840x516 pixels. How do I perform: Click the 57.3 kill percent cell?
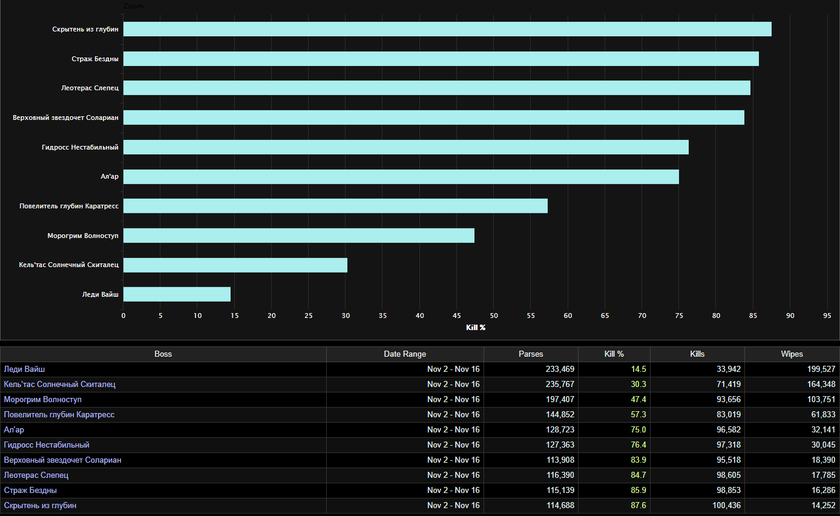pos(614,414)
